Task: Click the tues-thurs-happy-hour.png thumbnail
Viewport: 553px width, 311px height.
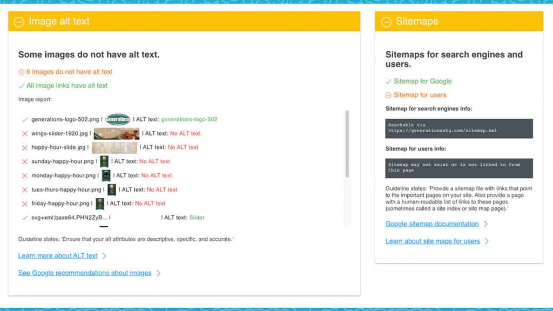Action: pyautogui.click(x=112, y=190)
